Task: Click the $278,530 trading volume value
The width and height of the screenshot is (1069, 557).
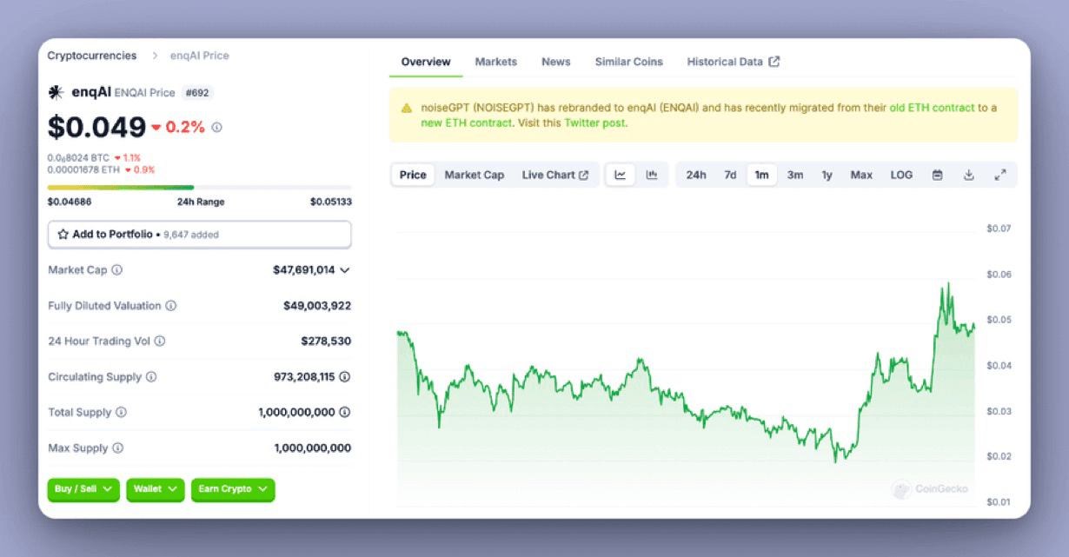Action: coord(326,341)
